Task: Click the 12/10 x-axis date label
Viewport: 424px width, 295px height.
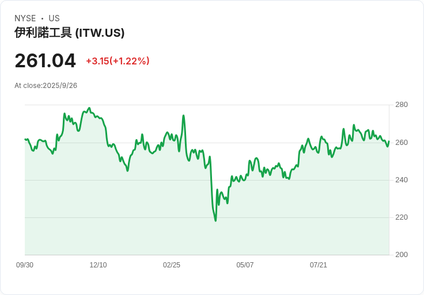Action: 98,265
